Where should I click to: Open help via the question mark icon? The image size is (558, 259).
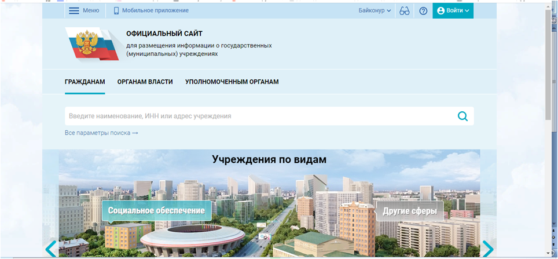click(423, 11)
